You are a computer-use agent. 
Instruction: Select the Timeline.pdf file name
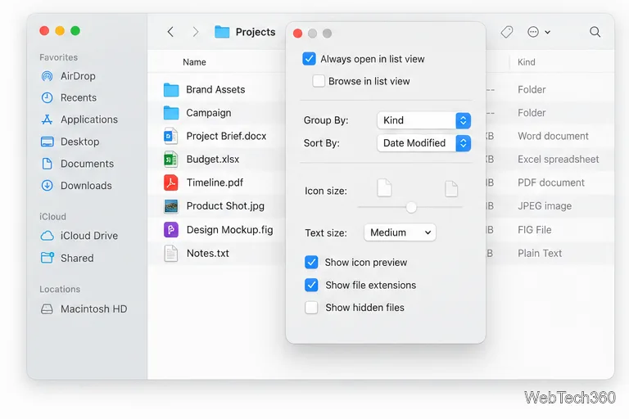coord(215,182)
